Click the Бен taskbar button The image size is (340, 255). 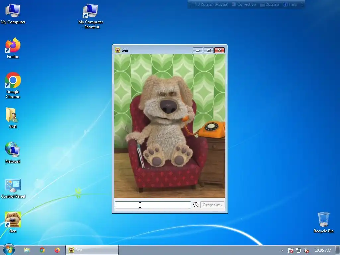(x=92, y=250)
